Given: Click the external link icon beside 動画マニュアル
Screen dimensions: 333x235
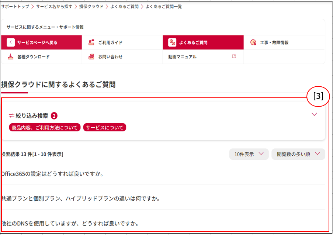Looking at the screenshot, I should [234, 56].
